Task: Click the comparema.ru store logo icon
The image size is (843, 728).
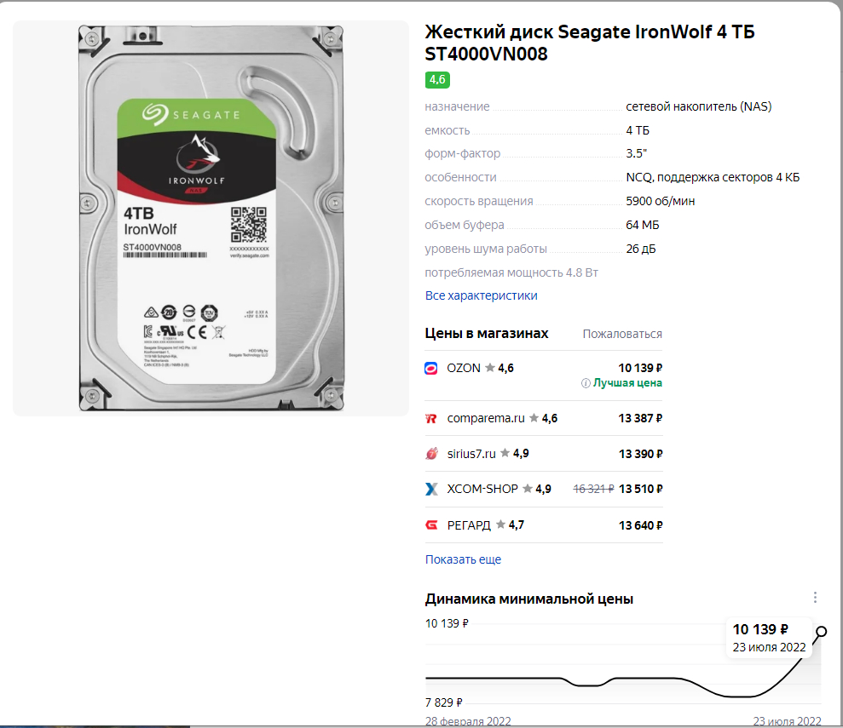Action: coord(430,418)
